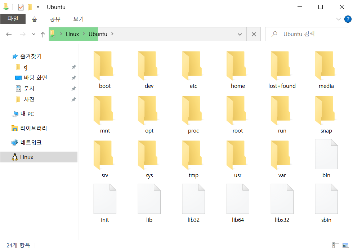353x251 pixels.
Task: Unpin 바탕 화면 from quick access
Action: pos(73,78)
